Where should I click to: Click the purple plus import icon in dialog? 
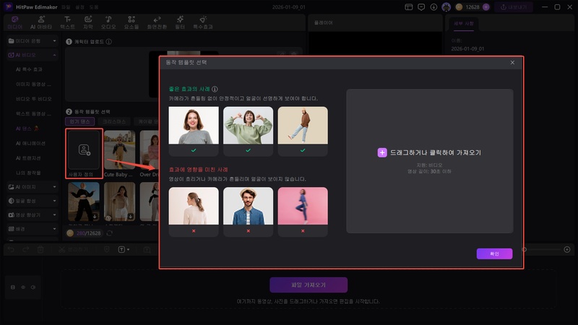pyautogui.click(x=382, y=152)
